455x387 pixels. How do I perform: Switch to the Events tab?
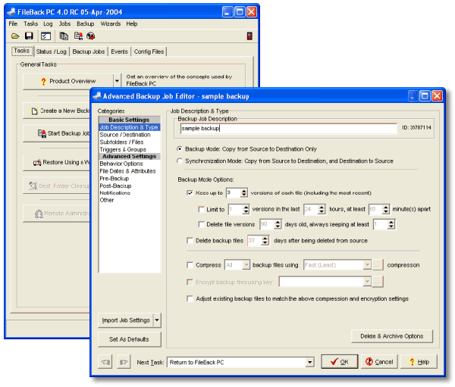coord(119,51)
